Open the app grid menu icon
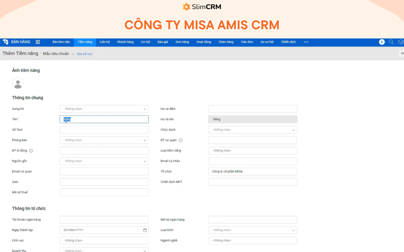Viewport: 404px width, 252px height. [38, 42]
